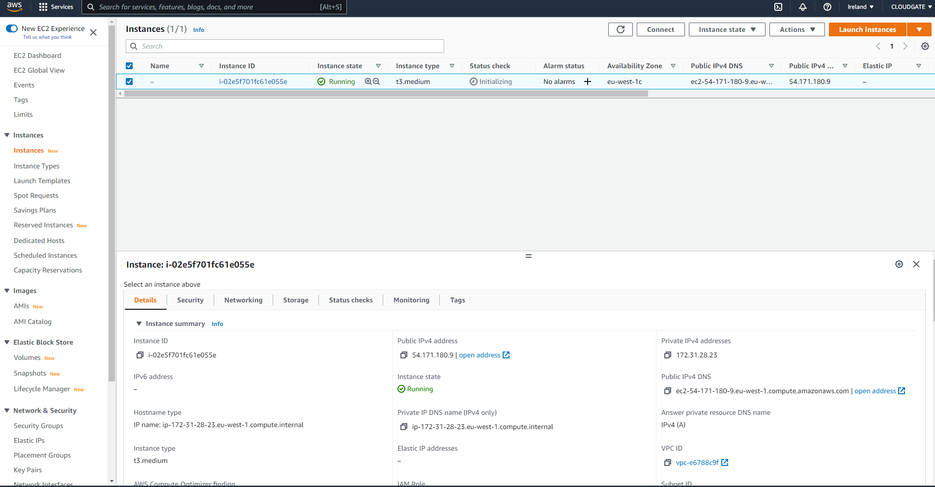Click the add alarm plus icon
Screen dimensions: 935x487
pyautogui.click(x=588, y=81)
